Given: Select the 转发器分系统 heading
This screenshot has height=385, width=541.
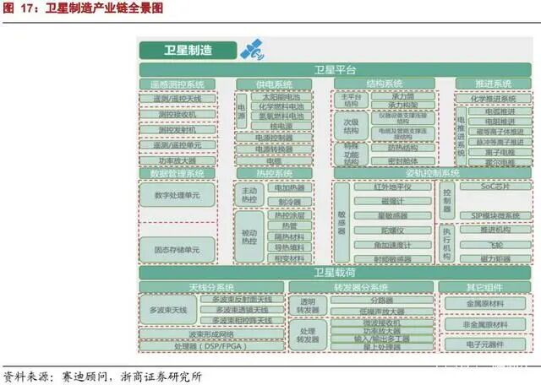Looking at the screenshot, I should click(361, 287).
